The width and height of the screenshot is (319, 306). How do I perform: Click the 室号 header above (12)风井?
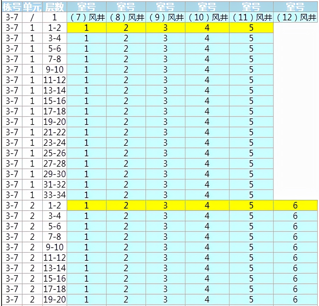click(295, 7)
